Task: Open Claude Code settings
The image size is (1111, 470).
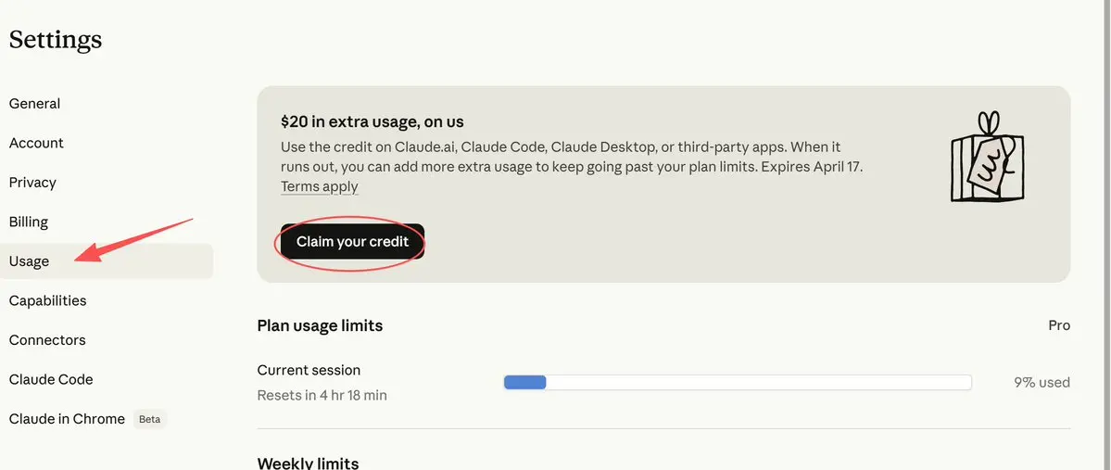Action: (x=51, y=379)
